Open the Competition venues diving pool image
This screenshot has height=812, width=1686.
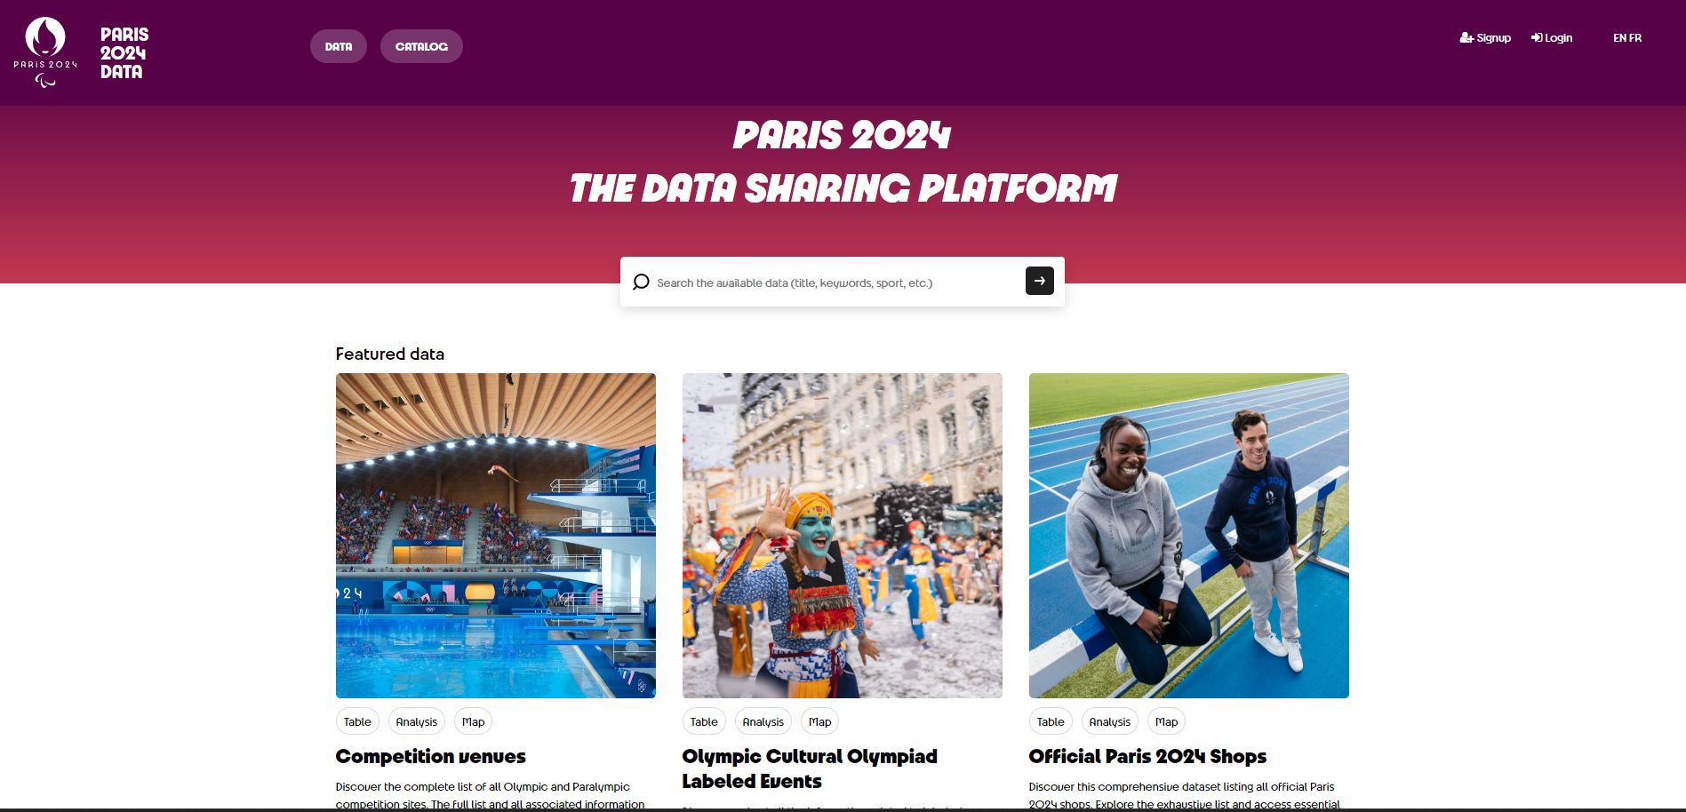click(x=496, y=536)
